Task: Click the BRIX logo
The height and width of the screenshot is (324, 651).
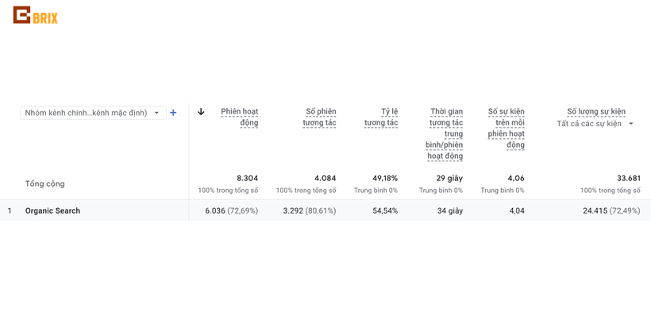Action: click(36, 16)
